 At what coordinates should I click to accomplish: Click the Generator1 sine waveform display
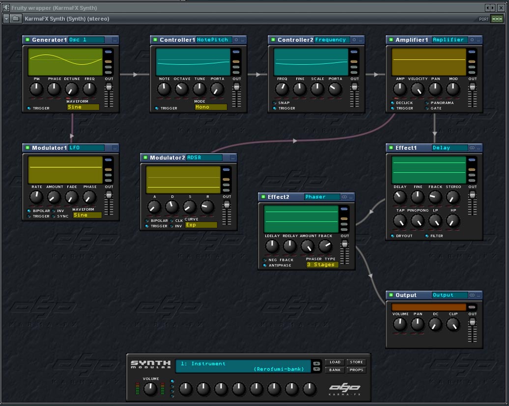tap(65, 62)
